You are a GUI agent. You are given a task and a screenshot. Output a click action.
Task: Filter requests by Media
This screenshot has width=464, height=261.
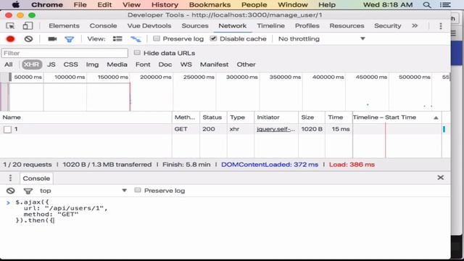tap(117, 65)
